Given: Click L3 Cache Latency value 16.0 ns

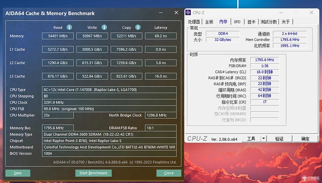Looking at the screenshot, I should [x=161, y=76].
